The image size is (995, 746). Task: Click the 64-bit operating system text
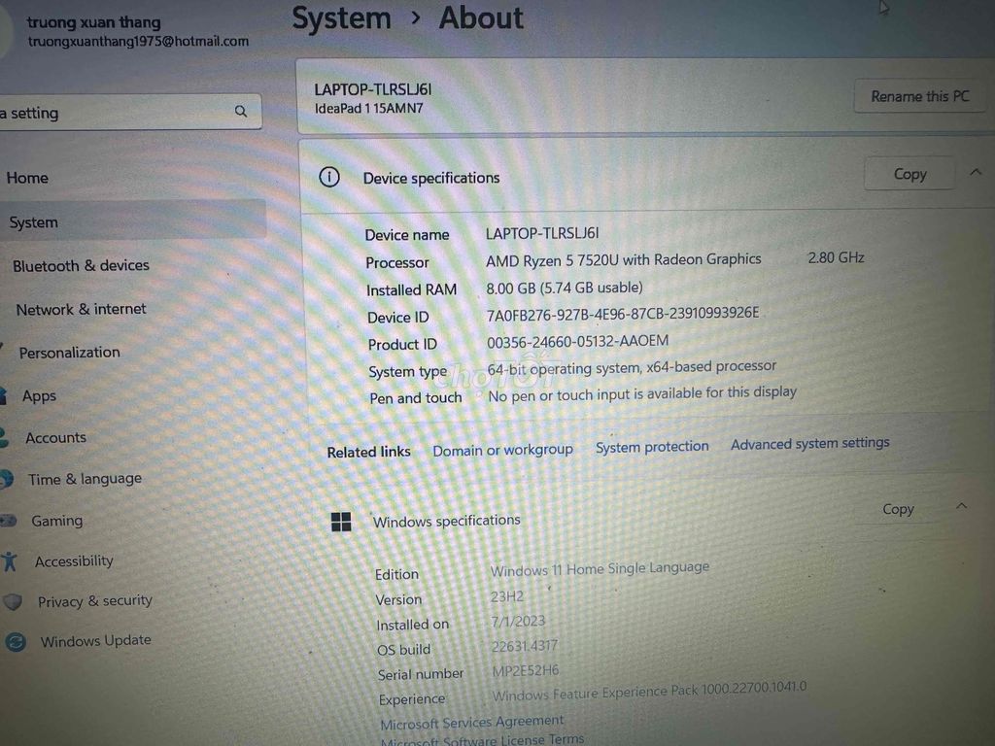click(x=632, y=367)
